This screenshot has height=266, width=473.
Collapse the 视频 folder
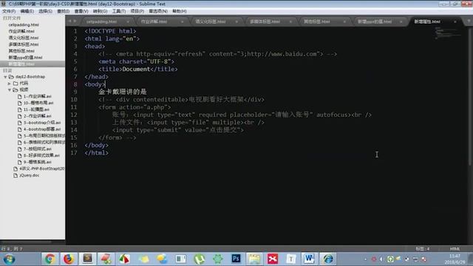point(10,90)
